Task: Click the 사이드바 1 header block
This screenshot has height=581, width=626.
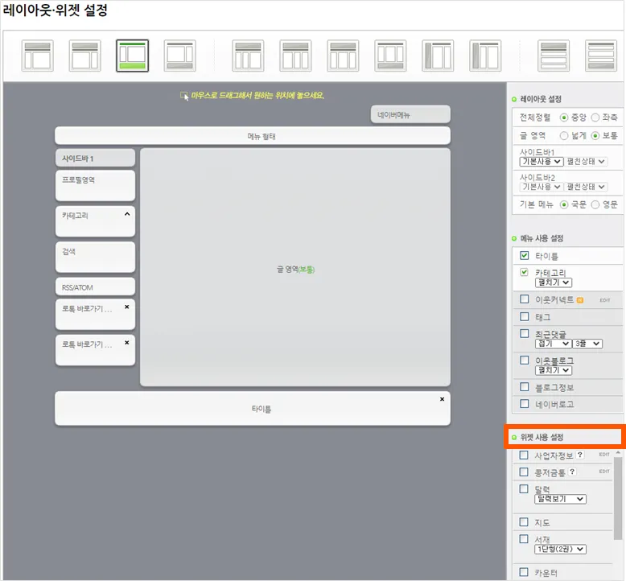Action: (95, 159)
